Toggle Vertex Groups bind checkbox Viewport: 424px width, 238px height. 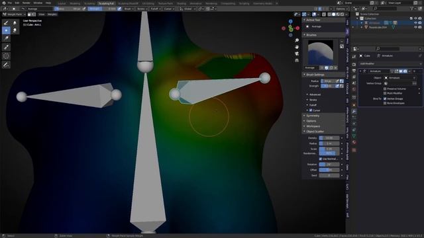click(x=385, y=99)
